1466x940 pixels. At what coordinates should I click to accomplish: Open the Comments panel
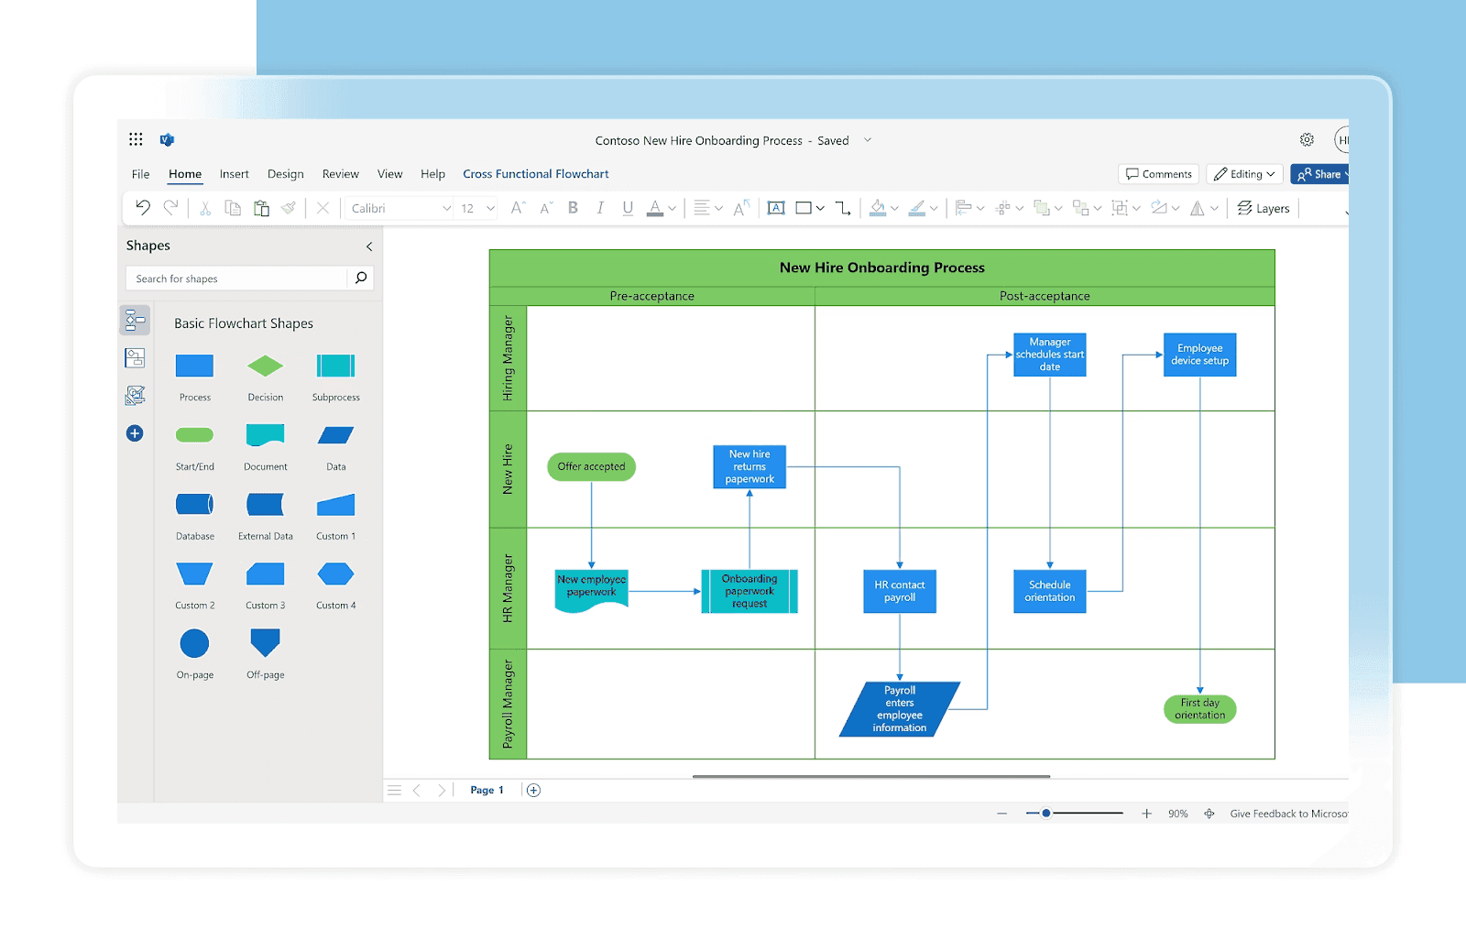(1158, 173)
